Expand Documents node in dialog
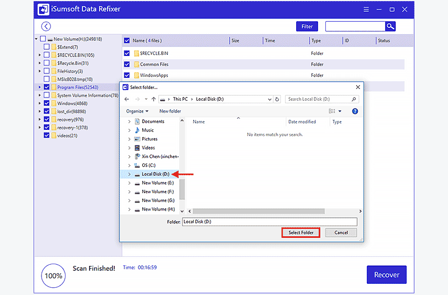The height and width of the screenshot is (295, 448). point(129,121)
